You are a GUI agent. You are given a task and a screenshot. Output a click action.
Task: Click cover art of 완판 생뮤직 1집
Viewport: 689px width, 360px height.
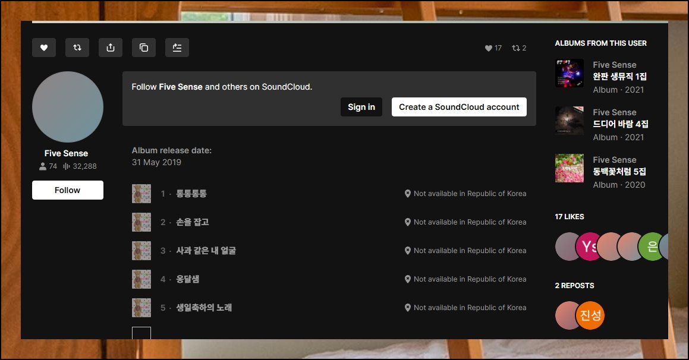click(570, 73)
